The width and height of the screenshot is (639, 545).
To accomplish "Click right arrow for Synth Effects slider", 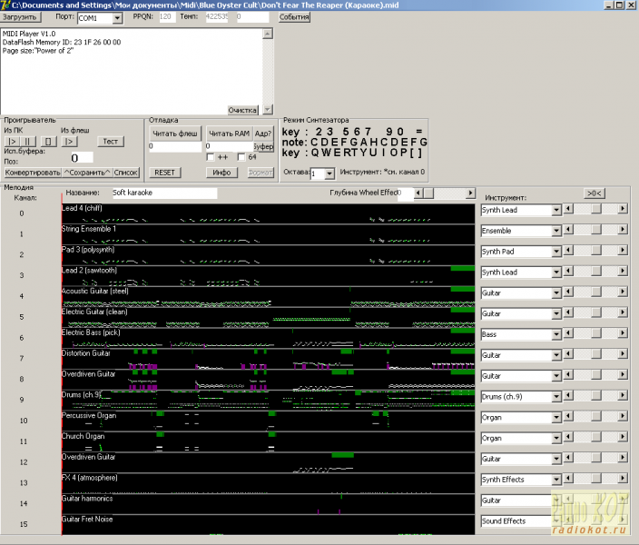I will 623,479.
